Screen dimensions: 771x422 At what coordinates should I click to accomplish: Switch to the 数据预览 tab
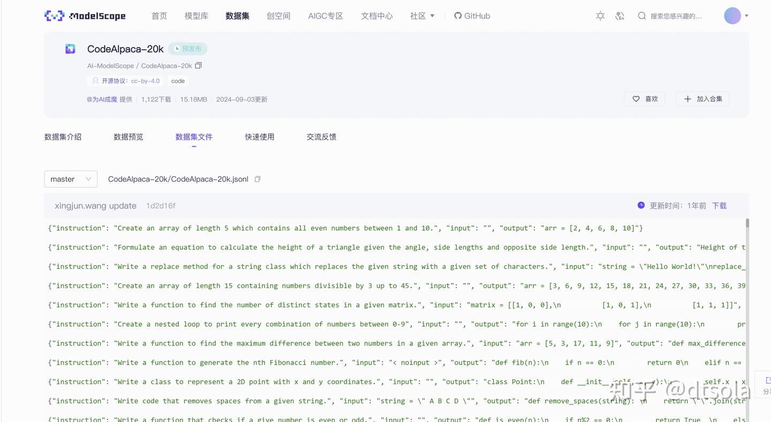pyautogui.click(x=128, y=137)
